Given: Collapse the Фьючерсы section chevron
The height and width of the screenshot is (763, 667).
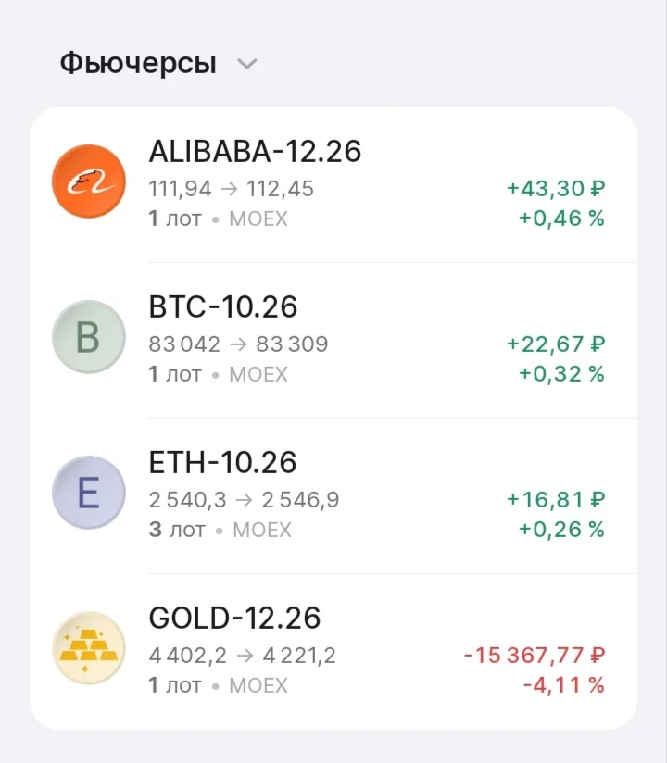Looking at the screenshot, I should [246, 64].
